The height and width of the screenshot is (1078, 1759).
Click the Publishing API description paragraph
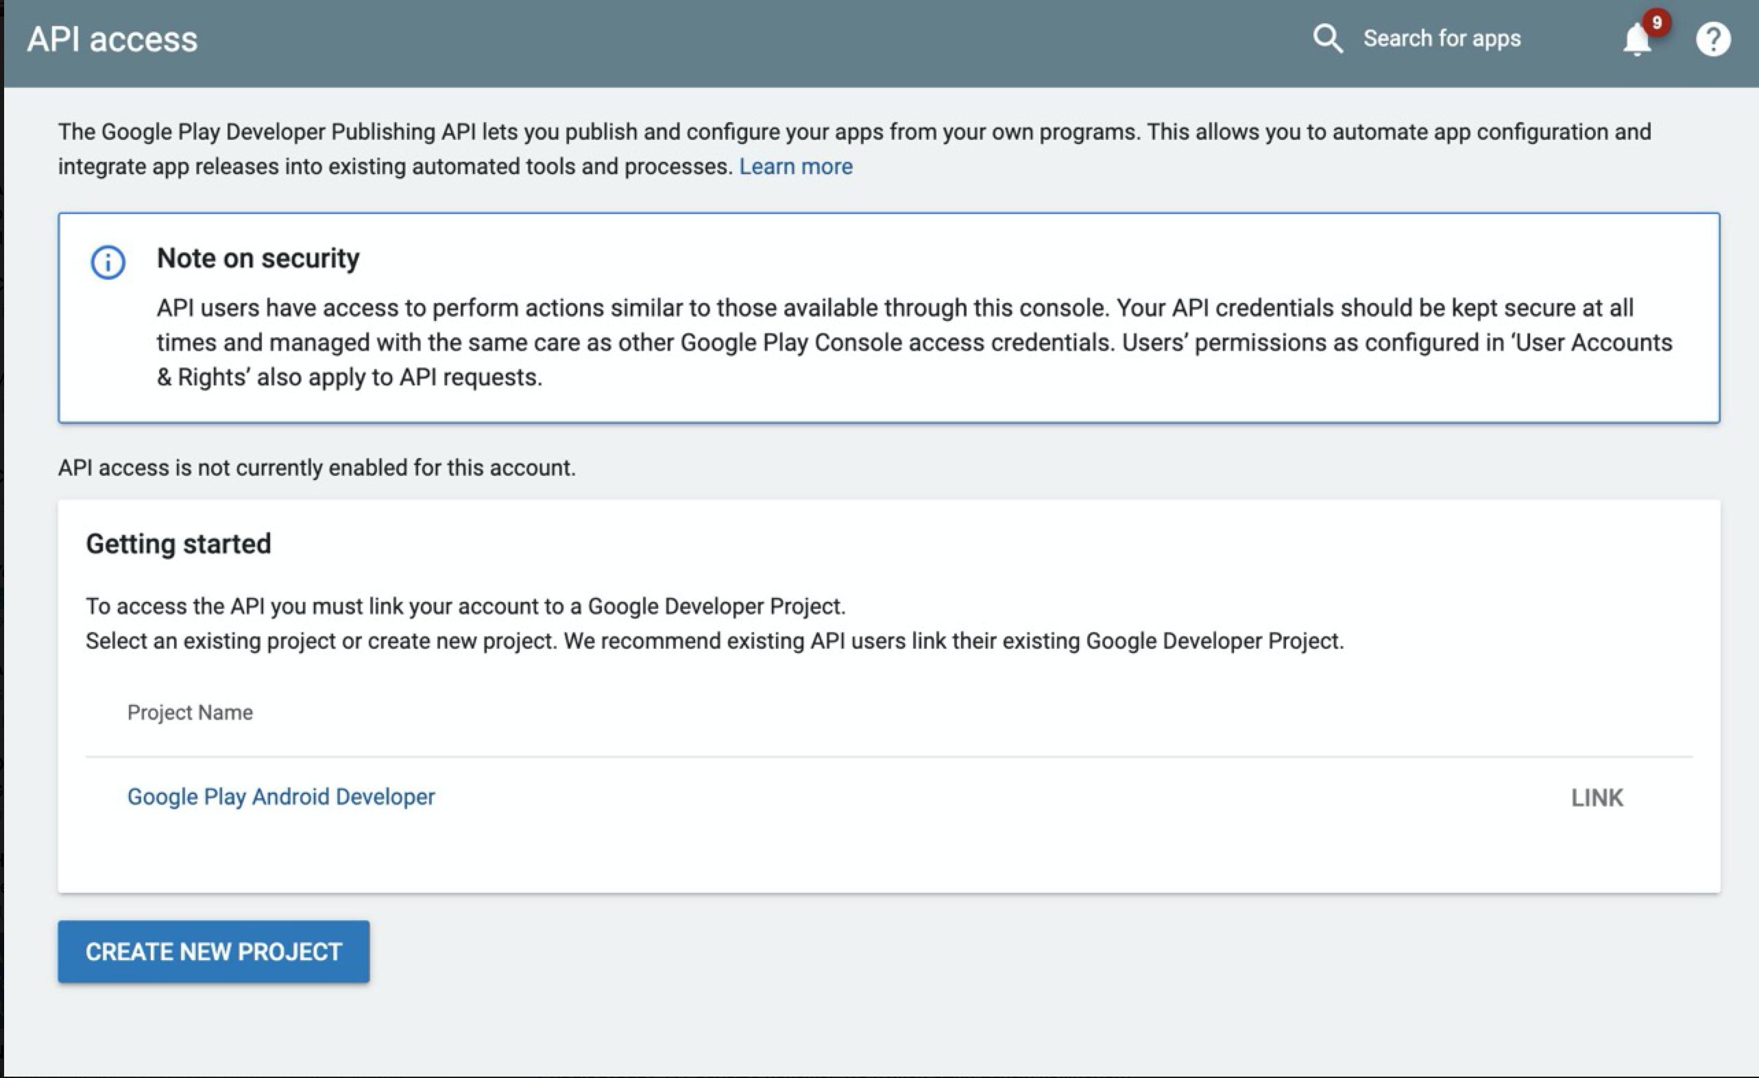pyautogui.click(x=854, y=132)
